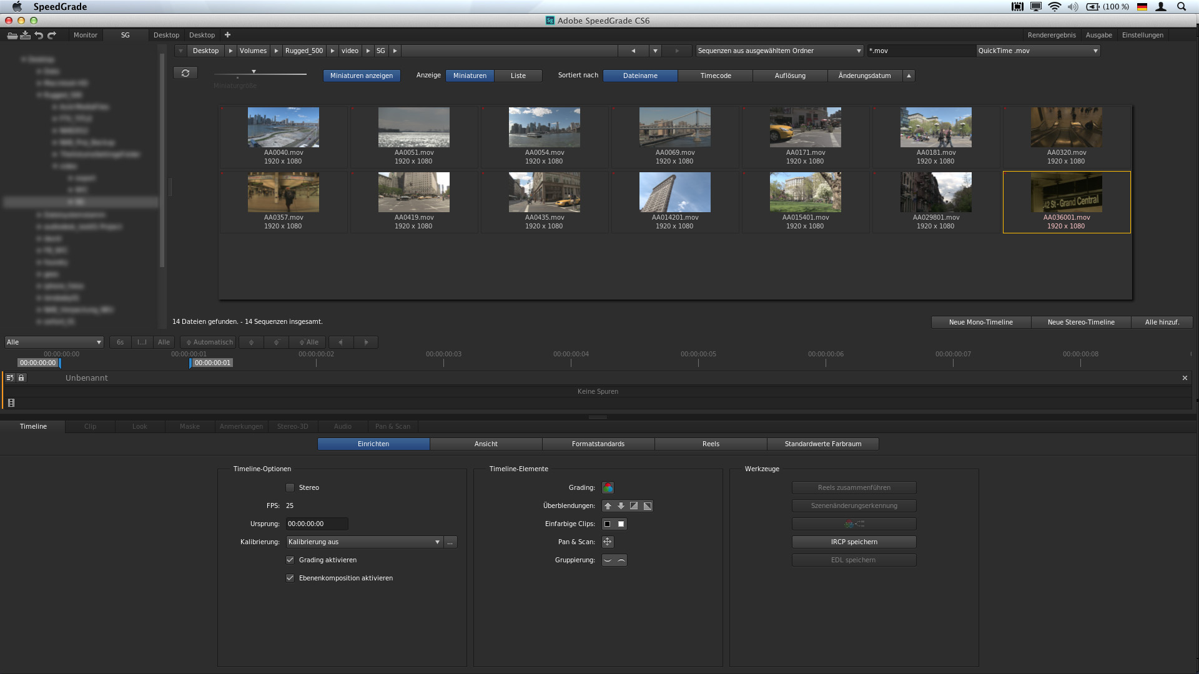The image size is (1199, 674).
Task: Click the refresh folder icon
Action: pos(185,73)
